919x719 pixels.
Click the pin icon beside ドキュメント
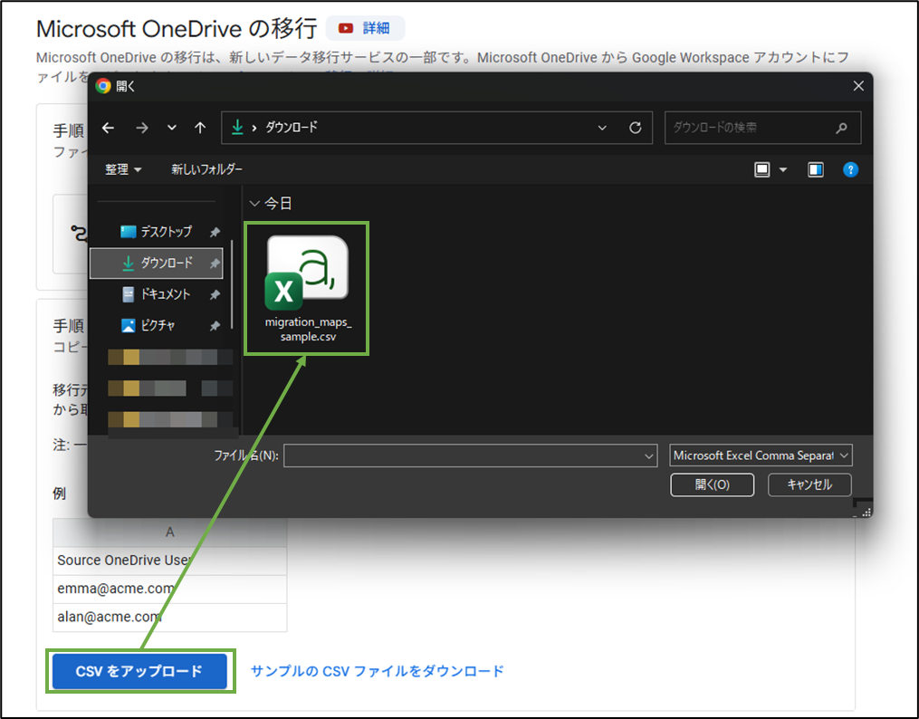click(215, 294)
